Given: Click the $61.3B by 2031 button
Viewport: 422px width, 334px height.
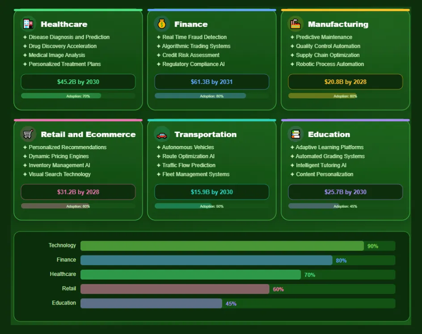Looking at the screenshot, I should coord(211,82).
